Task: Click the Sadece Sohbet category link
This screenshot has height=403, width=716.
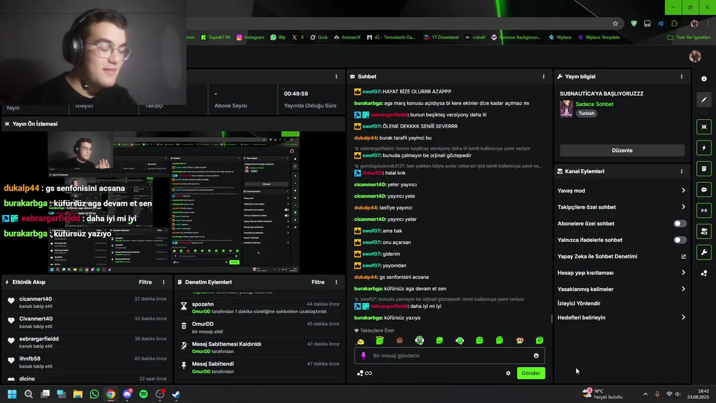Action: (x=595, y=104)
